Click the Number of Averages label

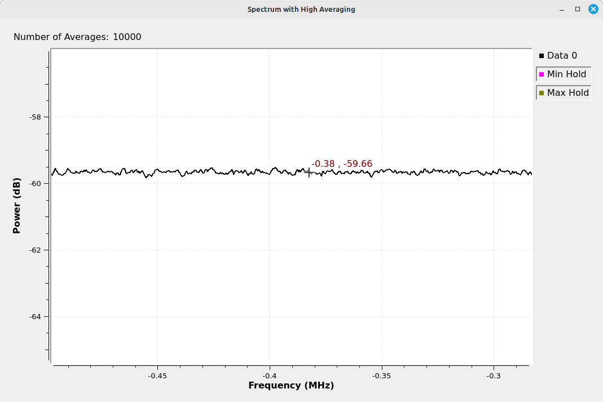(77, 37)
